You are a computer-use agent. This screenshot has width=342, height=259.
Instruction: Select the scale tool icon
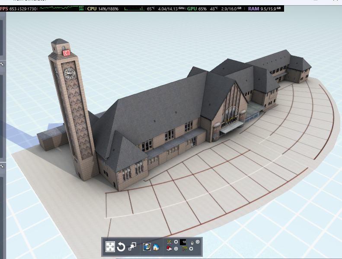click(x=132, y=246)
